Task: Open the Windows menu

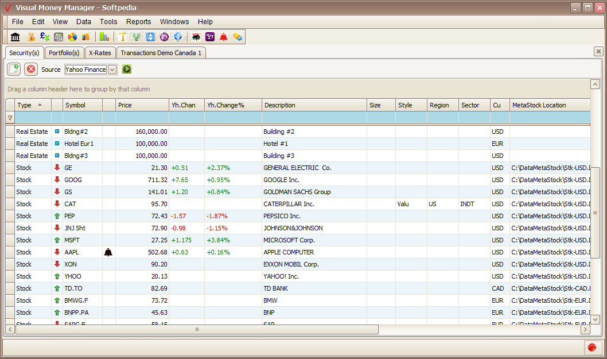Action: 174,22
